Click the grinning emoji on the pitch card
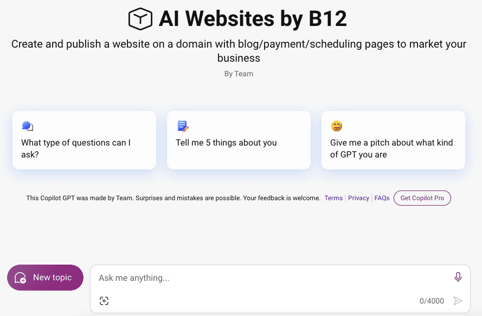The height and width of the screenshot is (316, 482). click(336, 126)
